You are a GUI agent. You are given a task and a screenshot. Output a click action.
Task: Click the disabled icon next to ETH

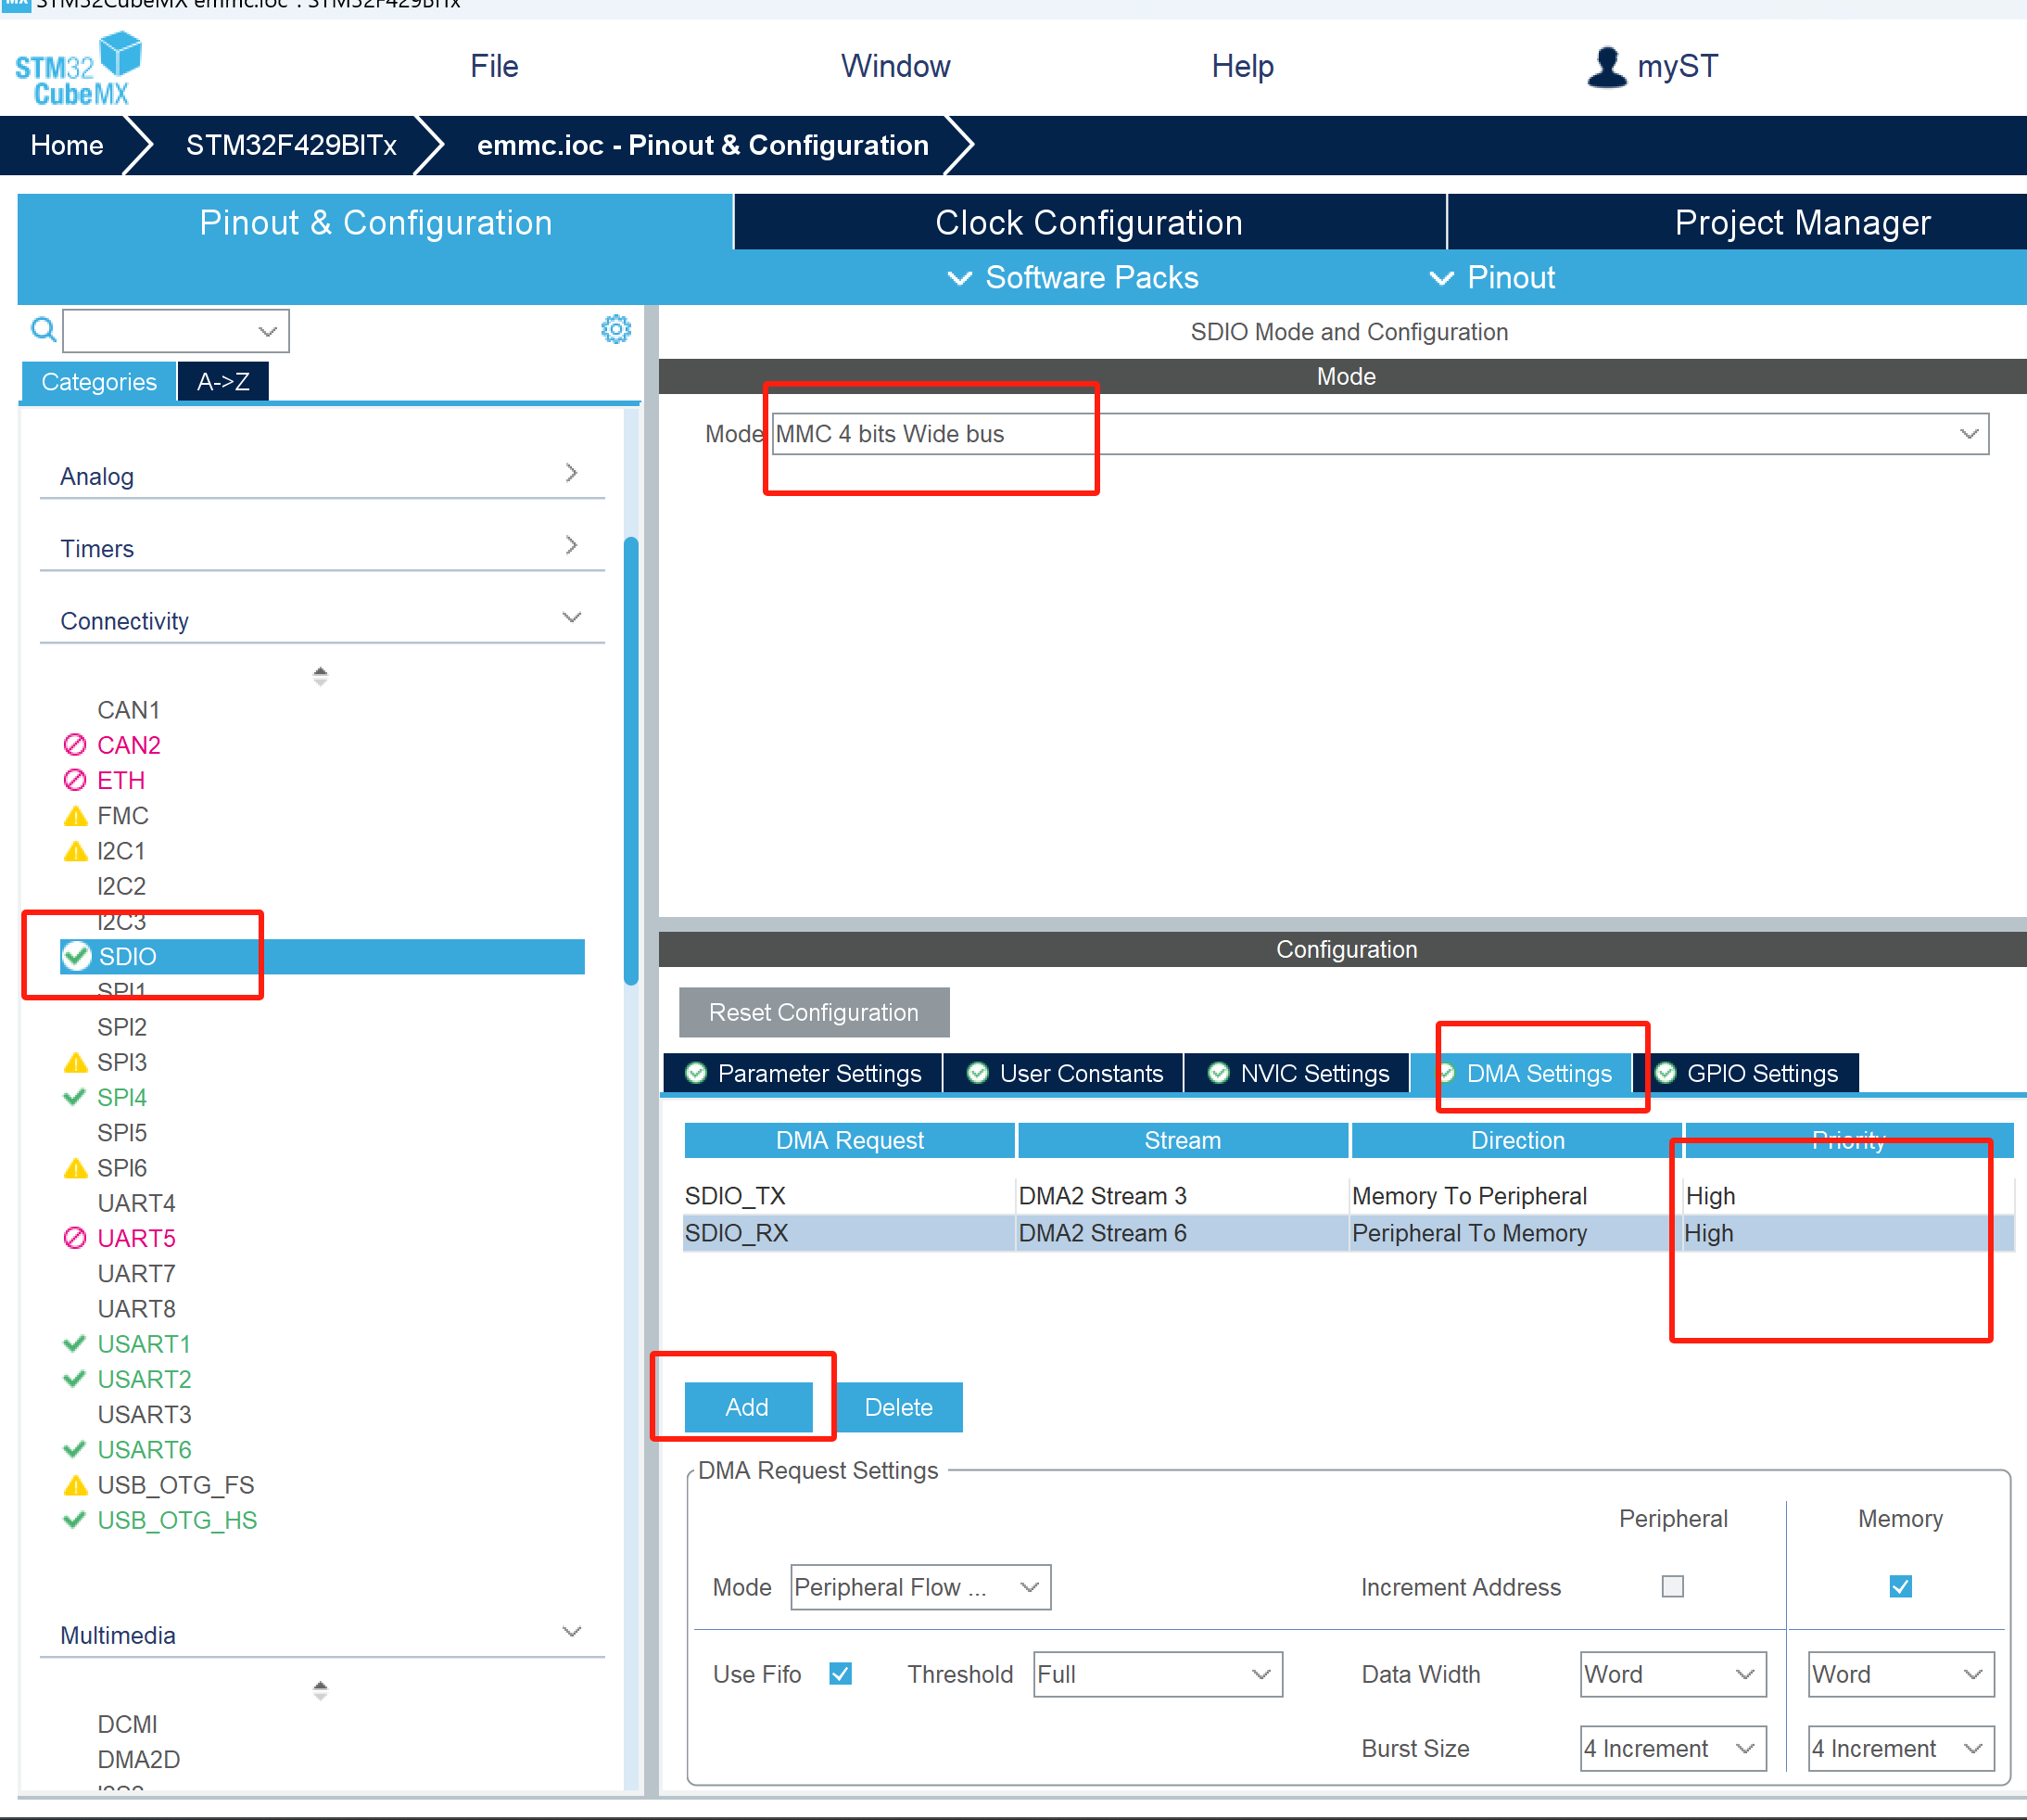tap(75, 780)
